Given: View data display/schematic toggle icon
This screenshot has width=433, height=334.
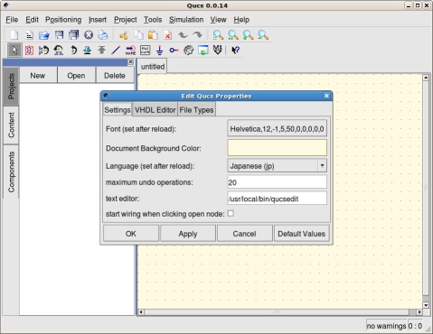Looking at the screenshot, I should point(203,50).
